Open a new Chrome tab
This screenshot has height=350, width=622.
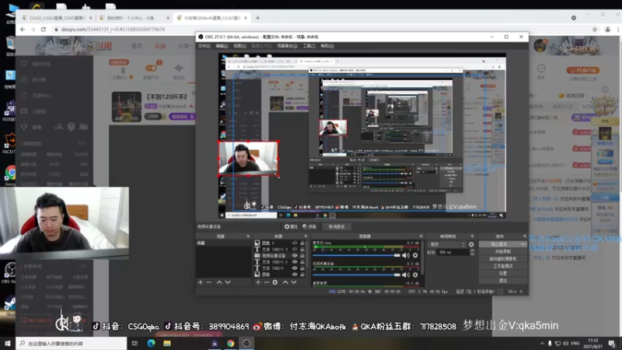258,18
